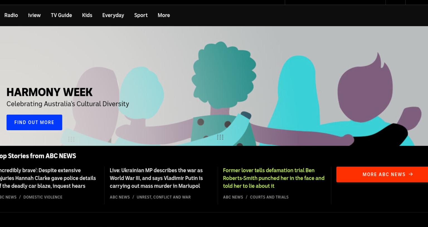Image resolution: width=428 pixels, height=227 pixels.
Task: Click the Harmony Week heading
Action: [50, 92]
